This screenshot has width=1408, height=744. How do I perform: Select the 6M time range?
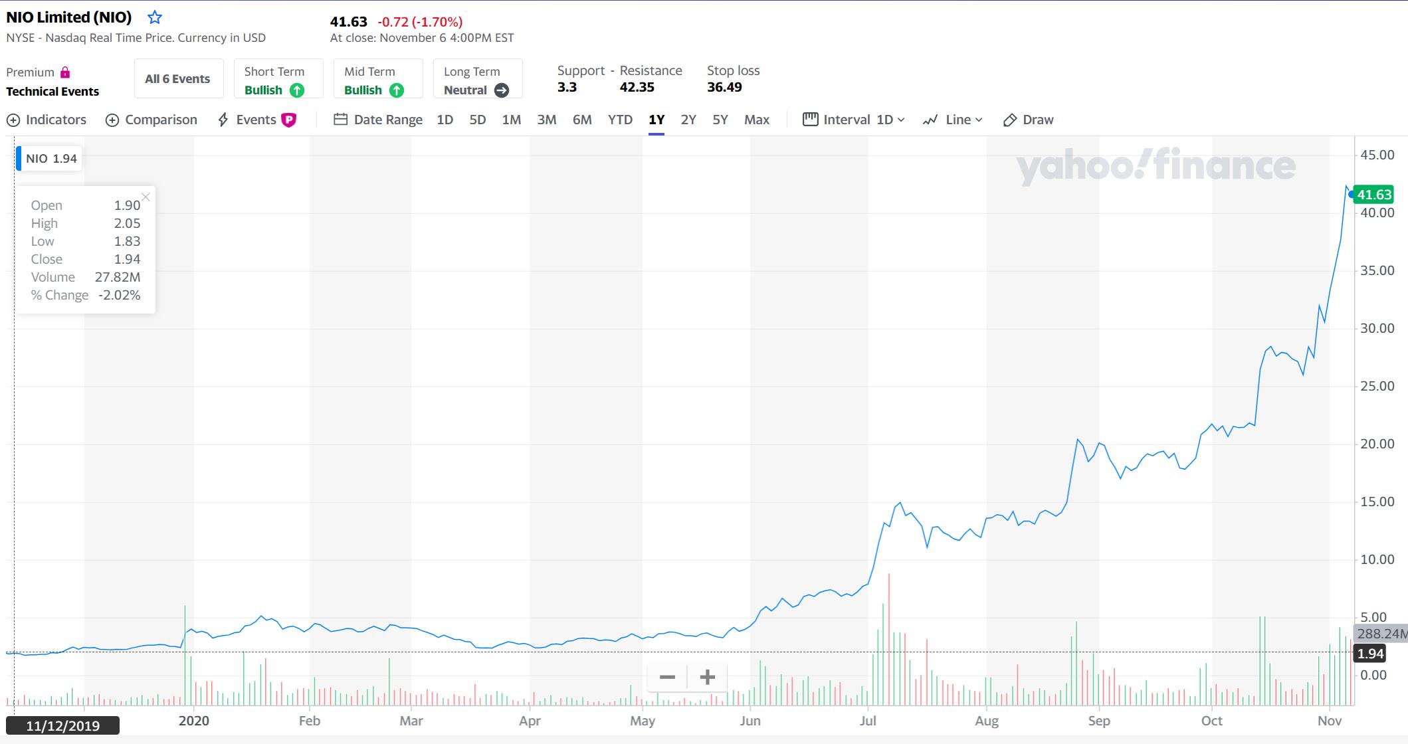tap(582, 120)
